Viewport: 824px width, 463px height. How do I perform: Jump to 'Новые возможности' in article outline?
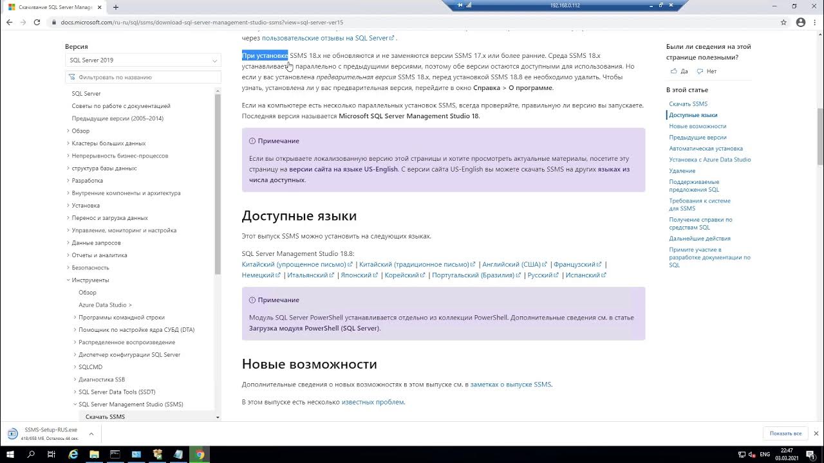[x=698, y=126]
